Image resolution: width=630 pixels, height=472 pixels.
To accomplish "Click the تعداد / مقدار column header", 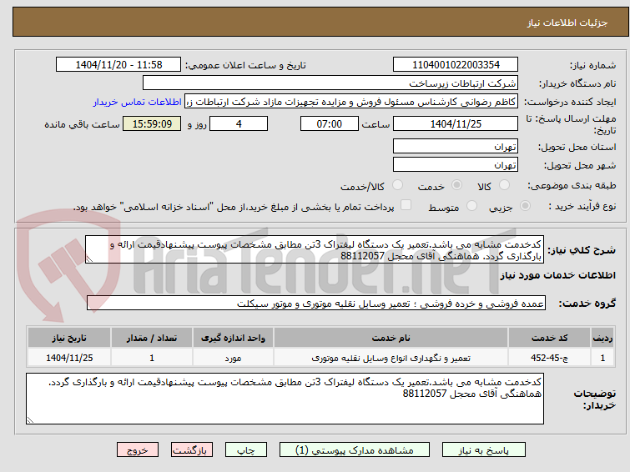I will [x=152, y=338].
